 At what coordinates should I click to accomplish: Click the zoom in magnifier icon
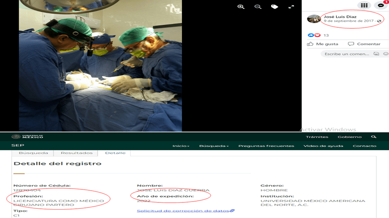click(x=241, y=7)
